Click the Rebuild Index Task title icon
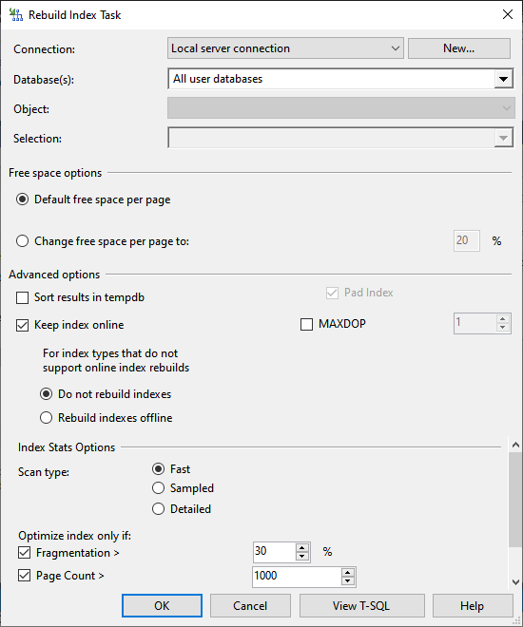This screenshot has width=523, height=627. (x=16, y=15)
